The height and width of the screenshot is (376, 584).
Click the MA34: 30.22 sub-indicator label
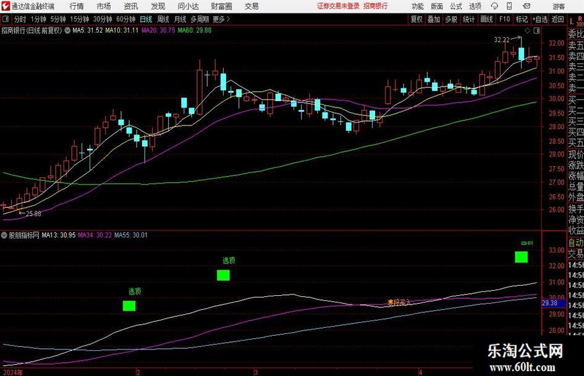coord(95,235)
